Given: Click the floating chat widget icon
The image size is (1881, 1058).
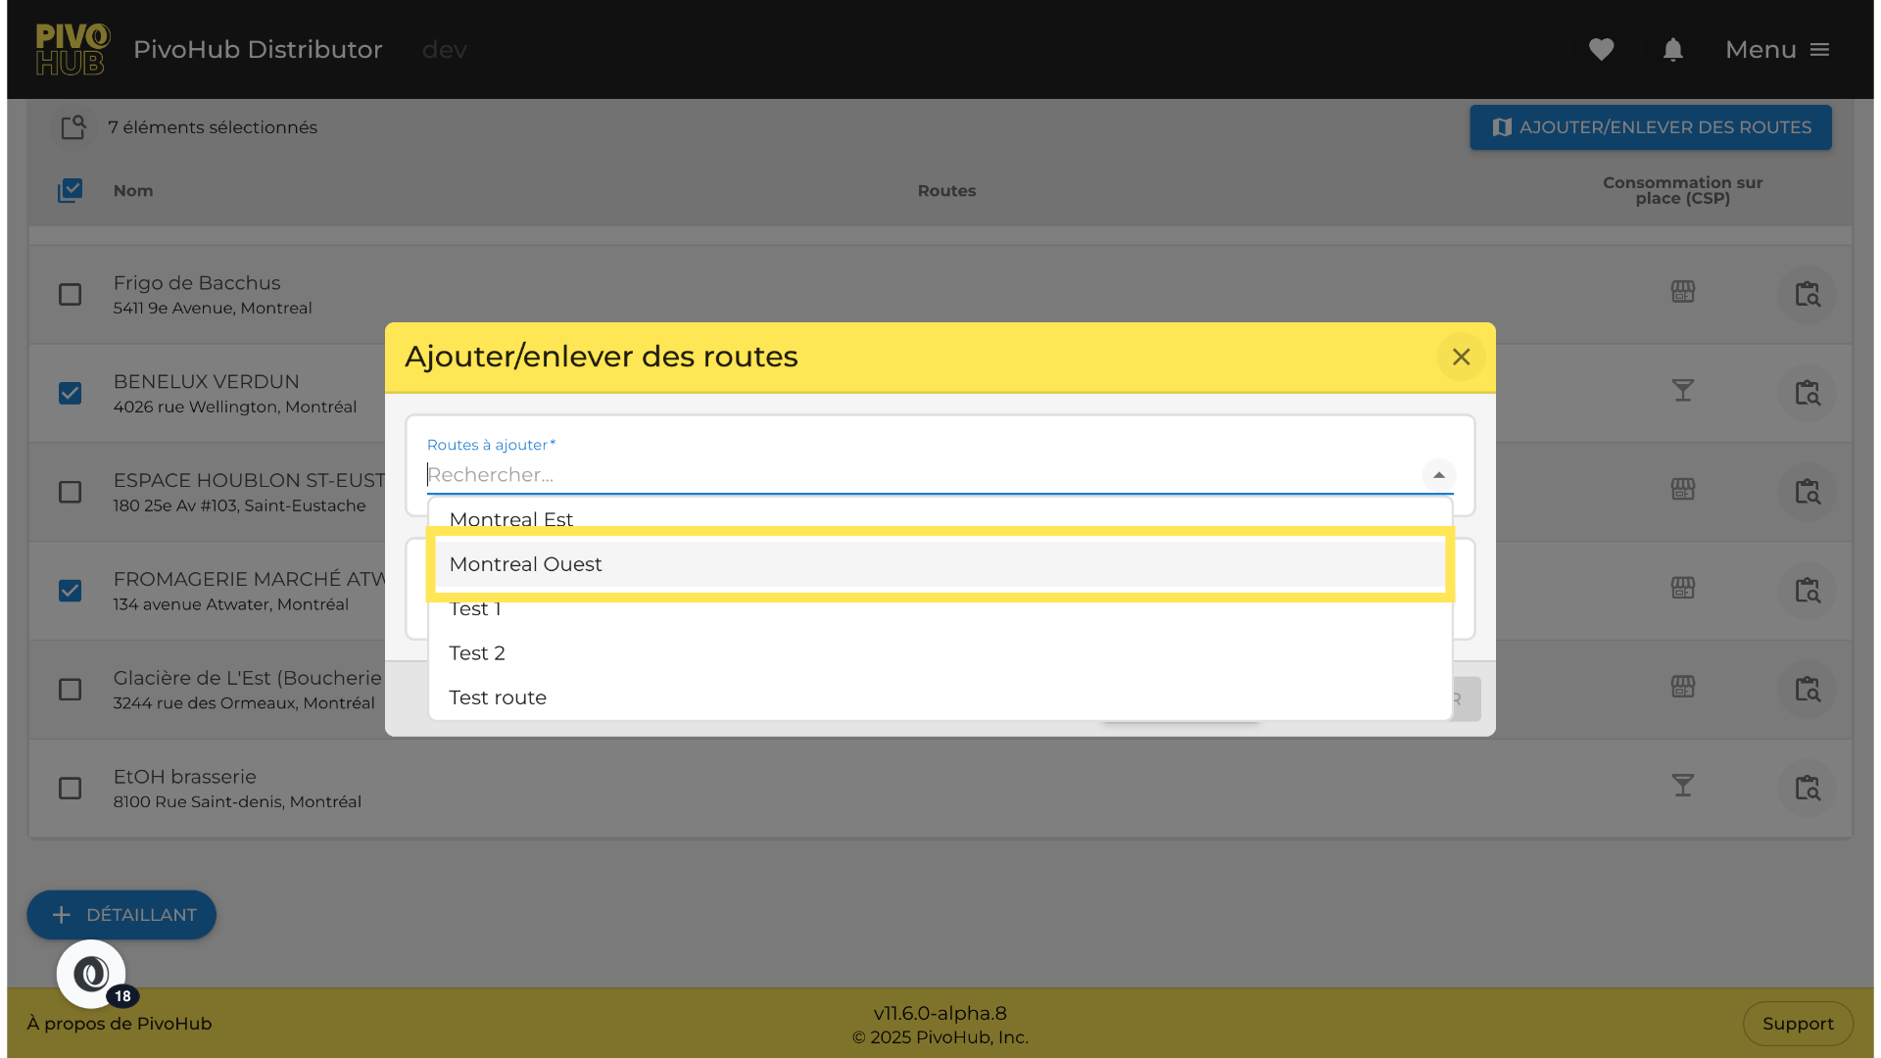Looking at the screenshot, I should 91,974.
